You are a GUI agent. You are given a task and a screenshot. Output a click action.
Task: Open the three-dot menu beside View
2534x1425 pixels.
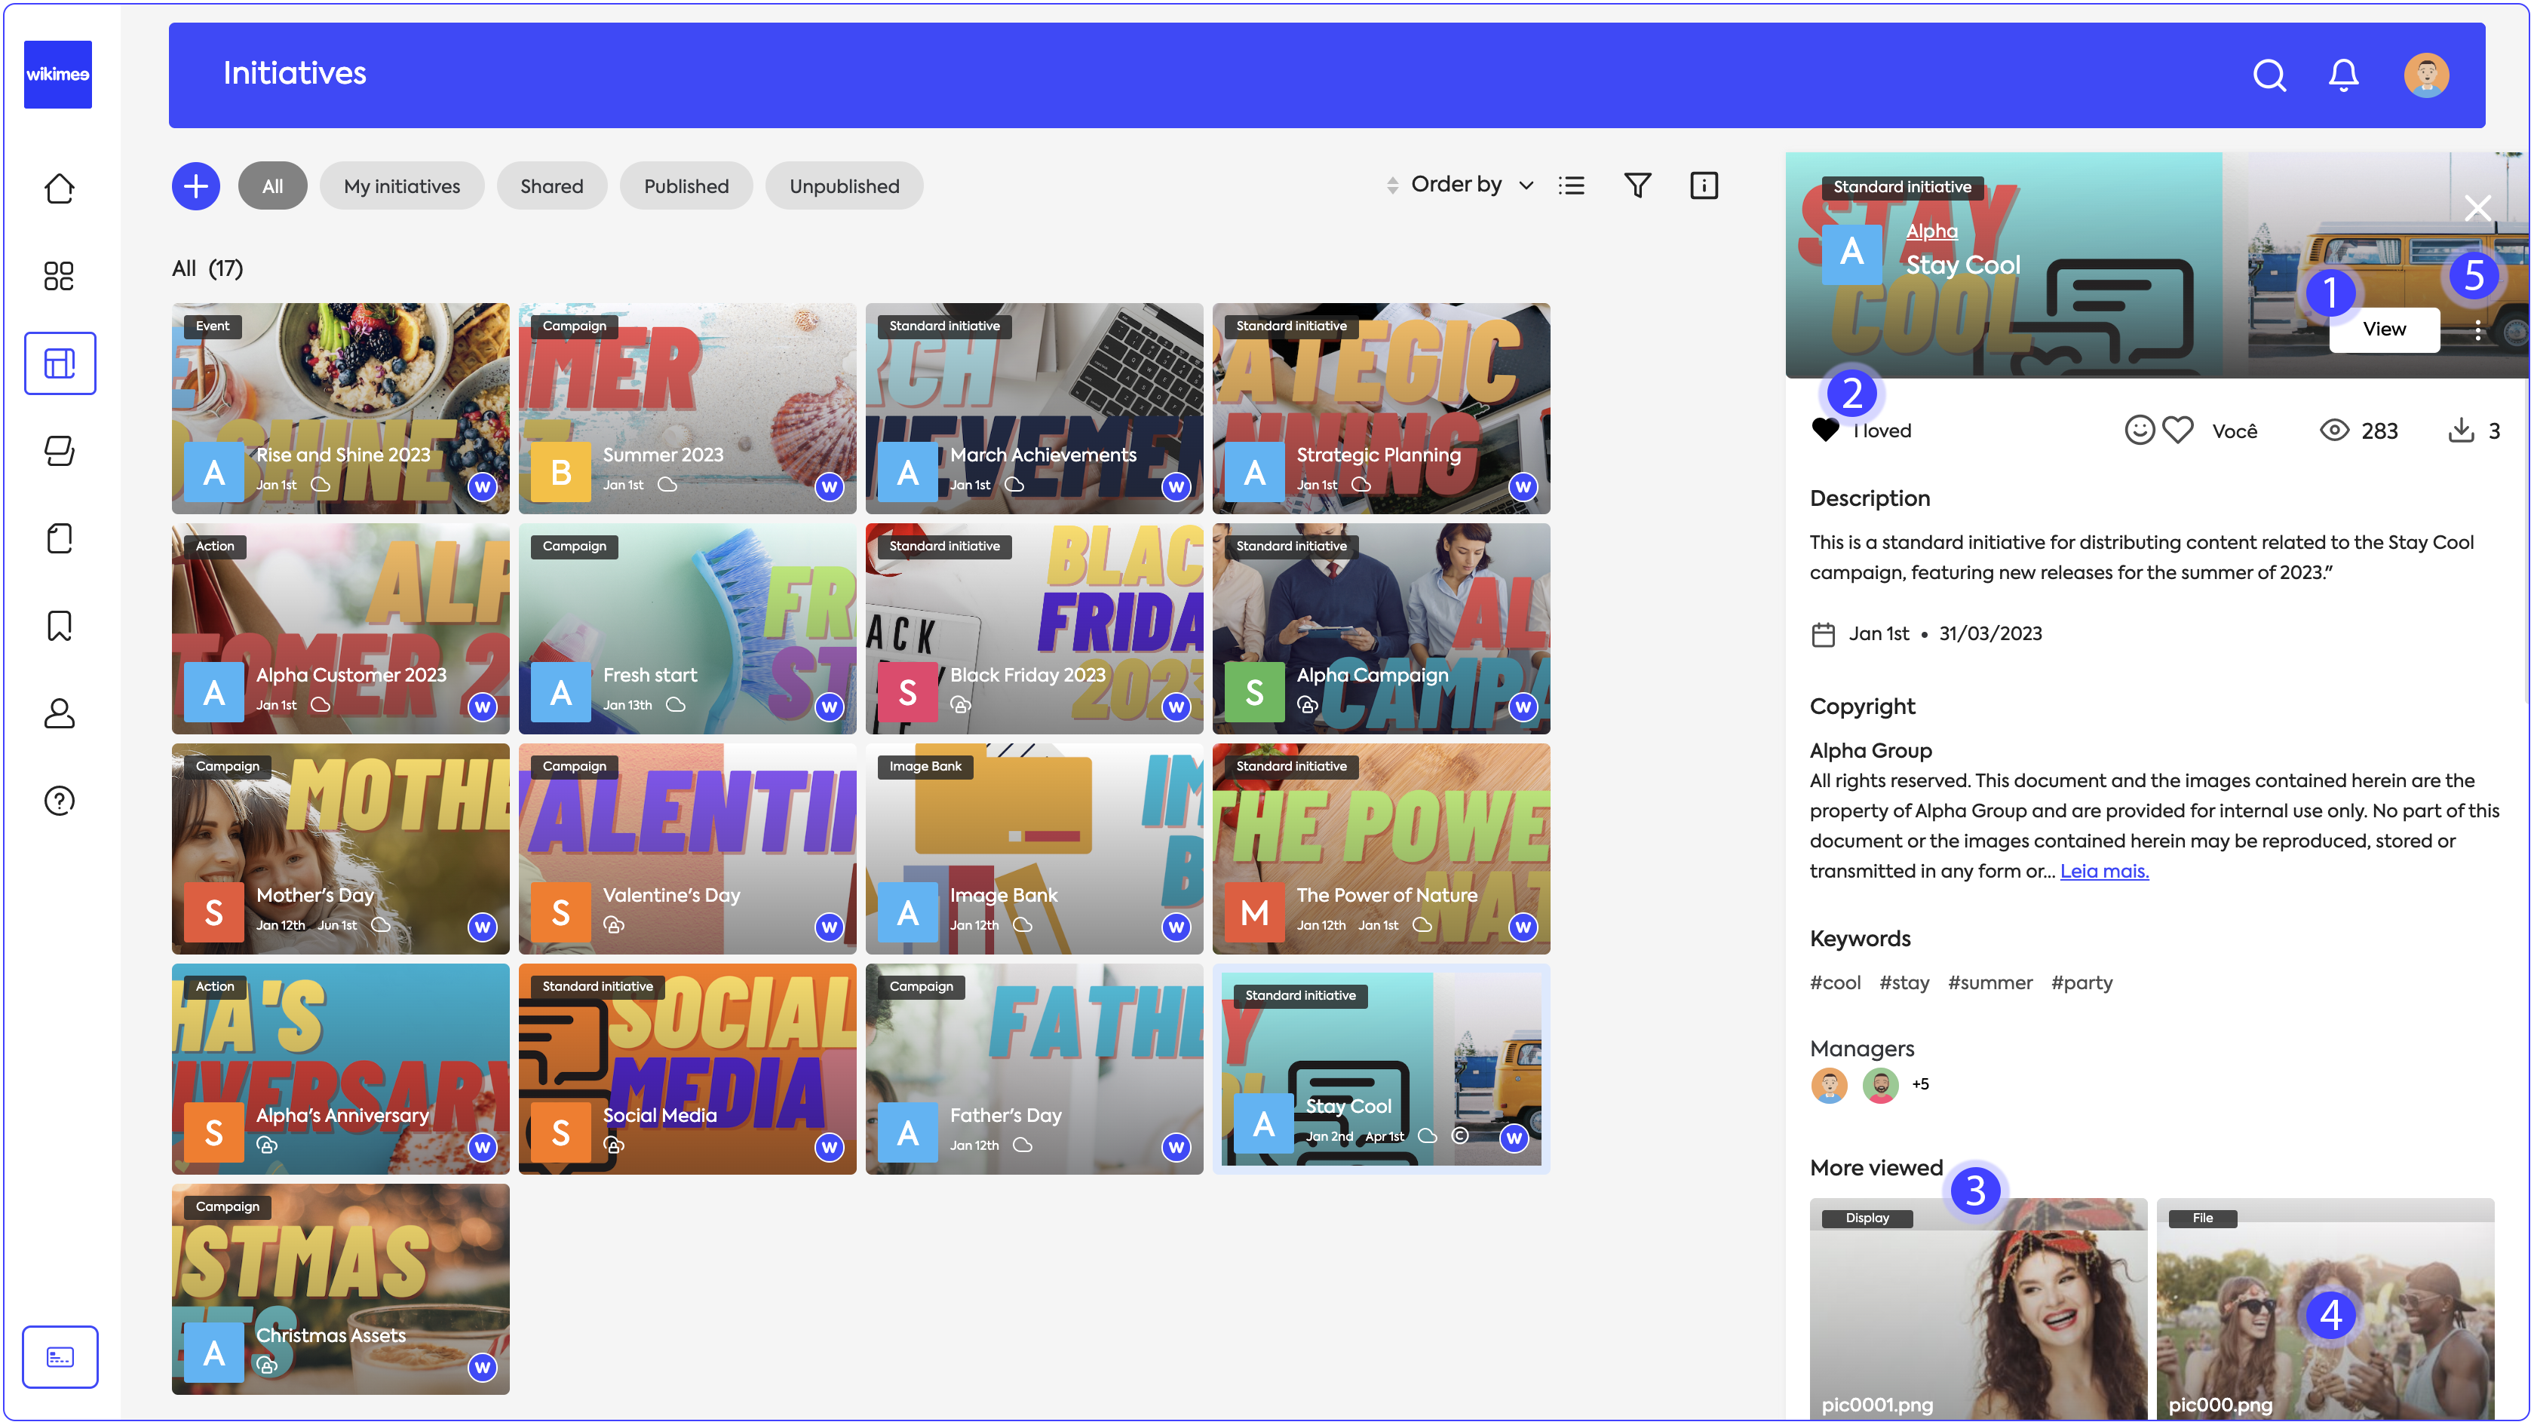pyautogui.click(x=2477, y=330)
